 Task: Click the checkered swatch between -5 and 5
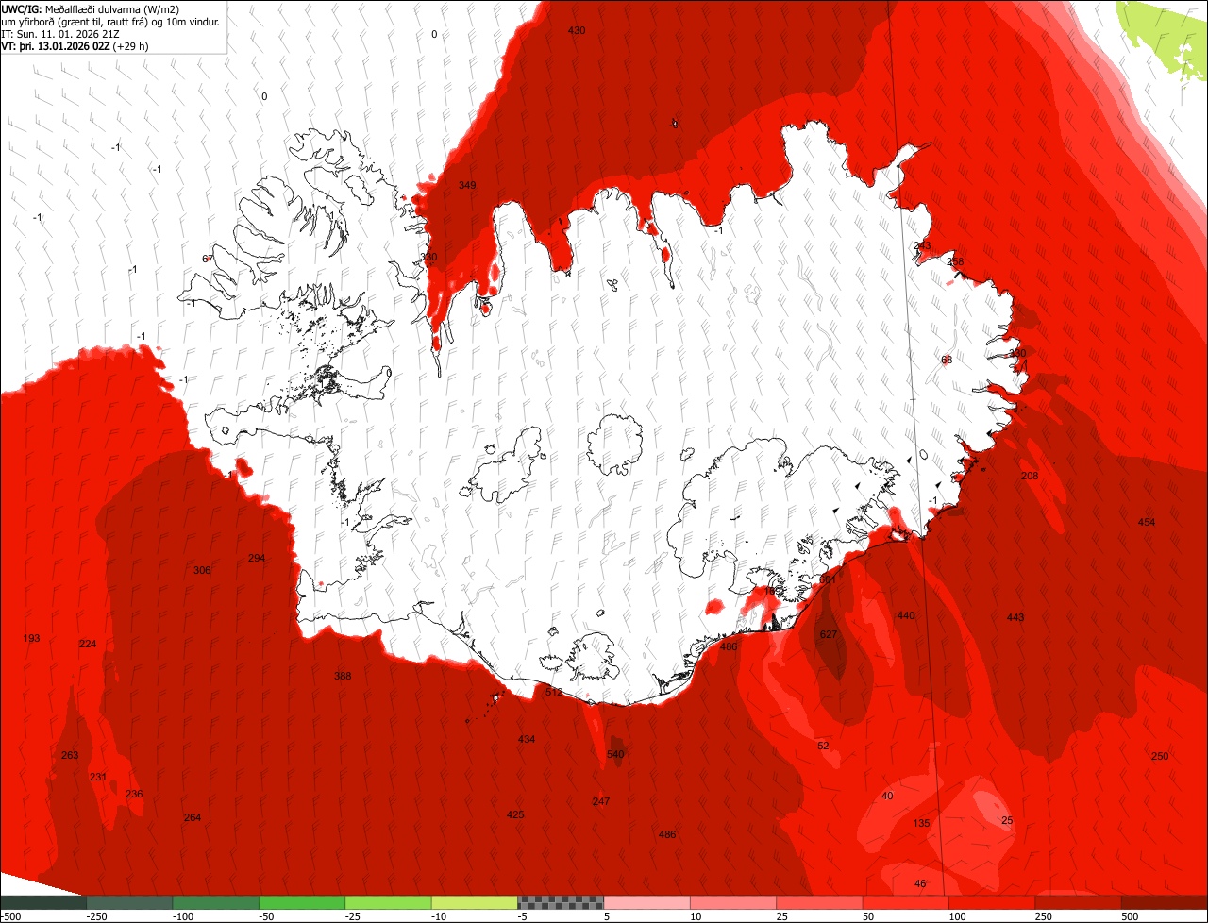pyautogui.click(x=561, y=902)
